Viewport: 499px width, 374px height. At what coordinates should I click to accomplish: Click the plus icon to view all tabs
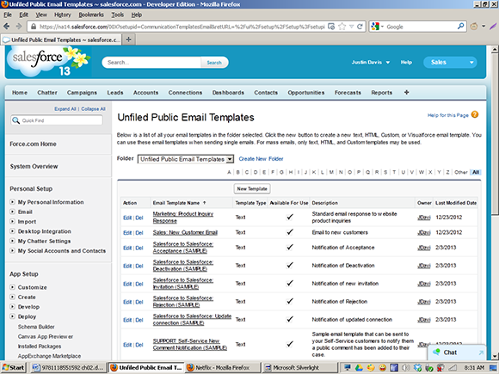pos(406,93)
